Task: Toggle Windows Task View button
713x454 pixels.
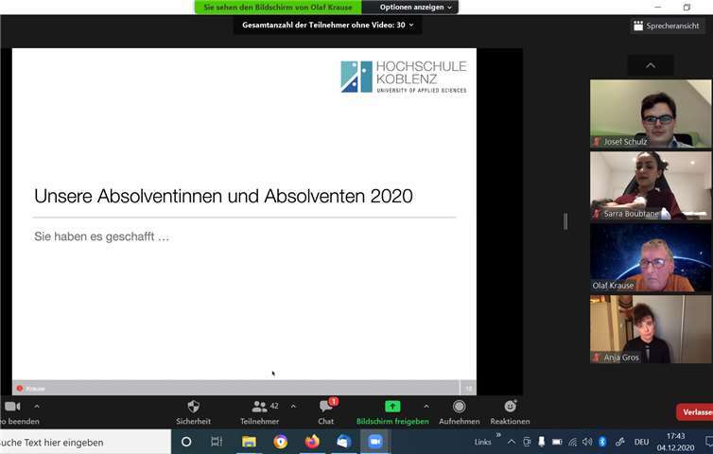Action: click(x=217, y=442)
